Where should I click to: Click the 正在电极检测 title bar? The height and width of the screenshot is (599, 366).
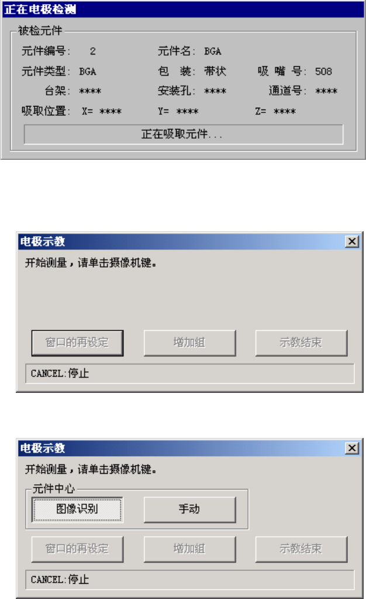point(183,9)
